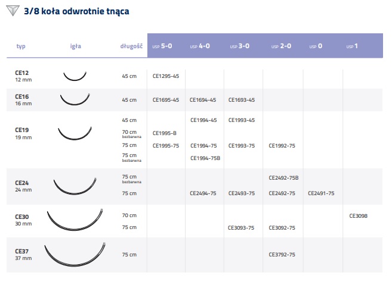392x282 pixels.
Task: Click product code CE1295-45
Action: pyautogui.click(x=166, y=76)
